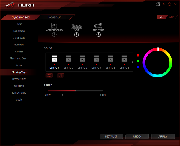Toggle the sync link under Add Strip
Image resolution: width=180 pixels, height=146 pixels.
[99, 35]
